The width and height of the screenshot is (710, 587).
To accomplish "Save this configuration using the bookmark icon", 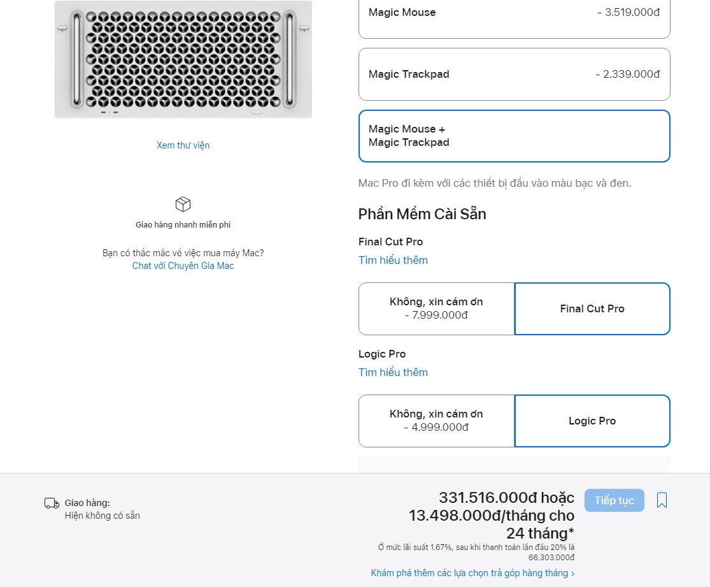I will 663,500.
